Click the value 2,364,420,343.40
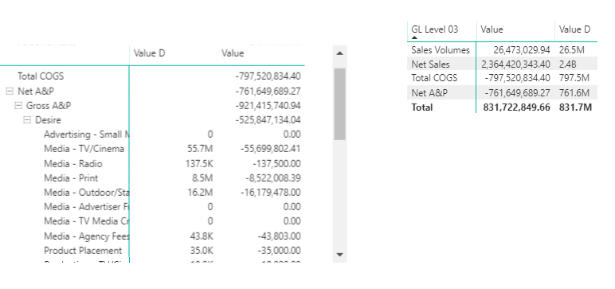The image size is (615, 289). tap(515, 64)
